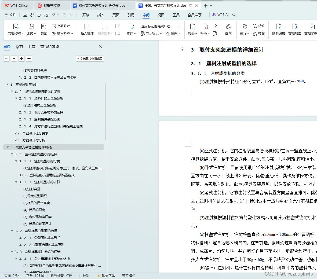Switch to 取付支架急进模设计 任务书.doc tab
317x279 pixels.
103,6
